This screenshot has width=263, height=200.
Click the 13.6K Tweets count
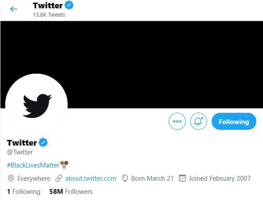pyautogui.click(x=49, y=15)
